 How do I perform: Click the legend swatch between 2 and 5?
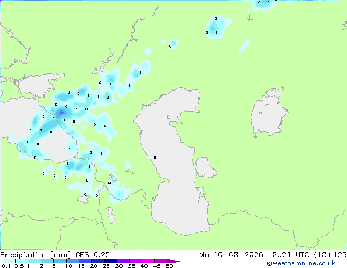(47, 261)
